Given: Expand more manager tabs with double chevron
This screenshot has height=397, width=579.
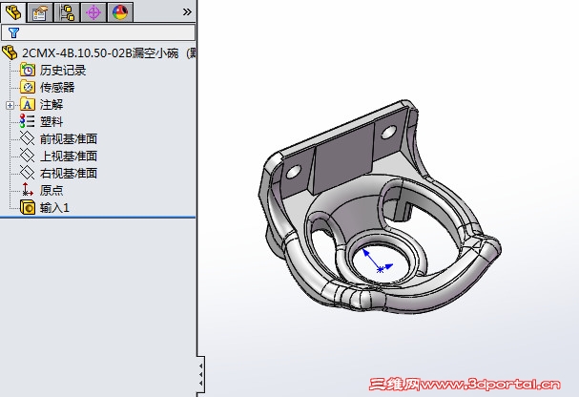Looking at the screenshot, I should tap(187, 12).
